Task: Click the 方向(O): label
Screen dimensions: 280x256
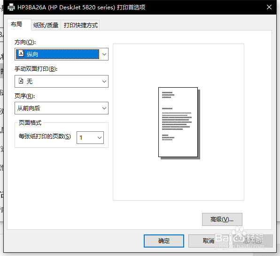Action: [25, 42]
